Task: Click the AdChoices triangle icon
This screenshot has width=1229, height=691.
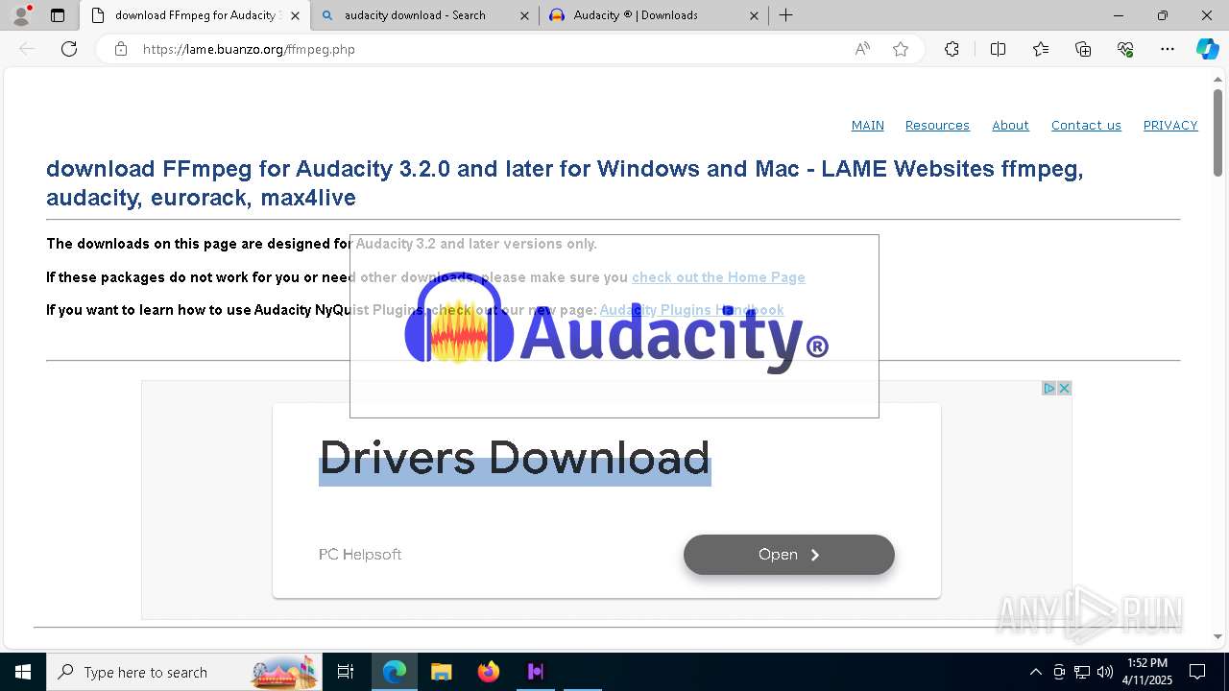Action: (x=1049, y=389)
